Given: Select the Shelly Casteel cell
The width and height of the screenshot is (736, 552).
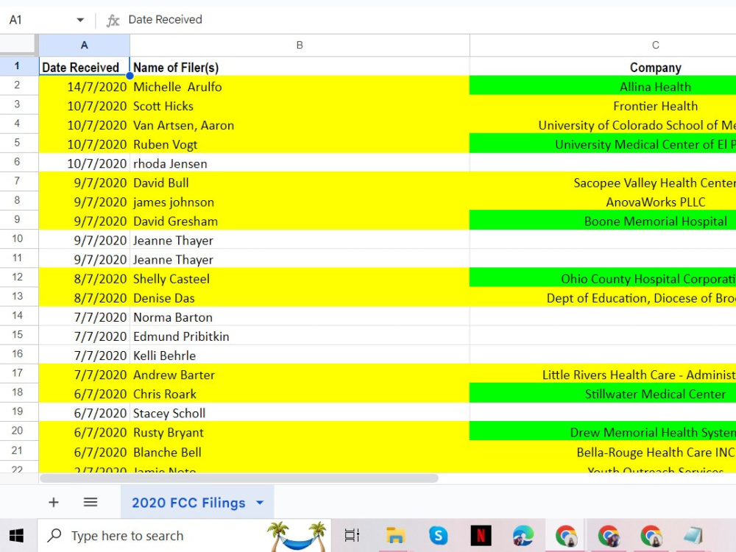Looking at the screenshot, I should tap(300, 278).
